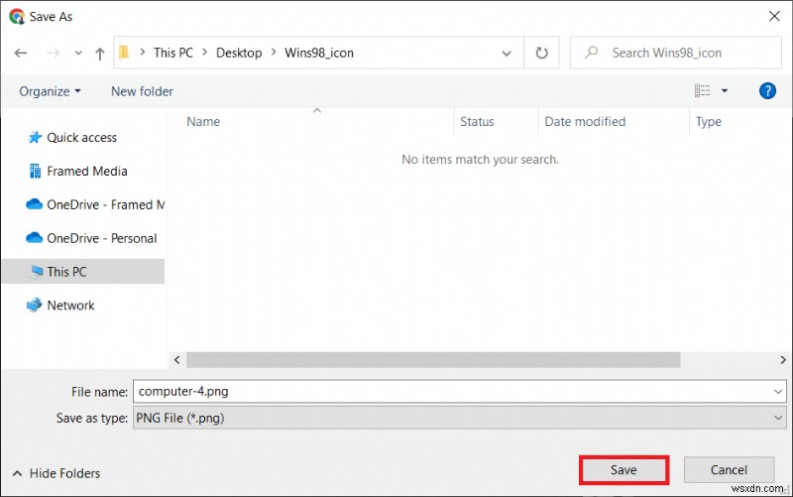Image resolution: width=793 pixels, height=497 pixels.
Task: Click the back navigation arrow
Action: [x=21, y=53]
